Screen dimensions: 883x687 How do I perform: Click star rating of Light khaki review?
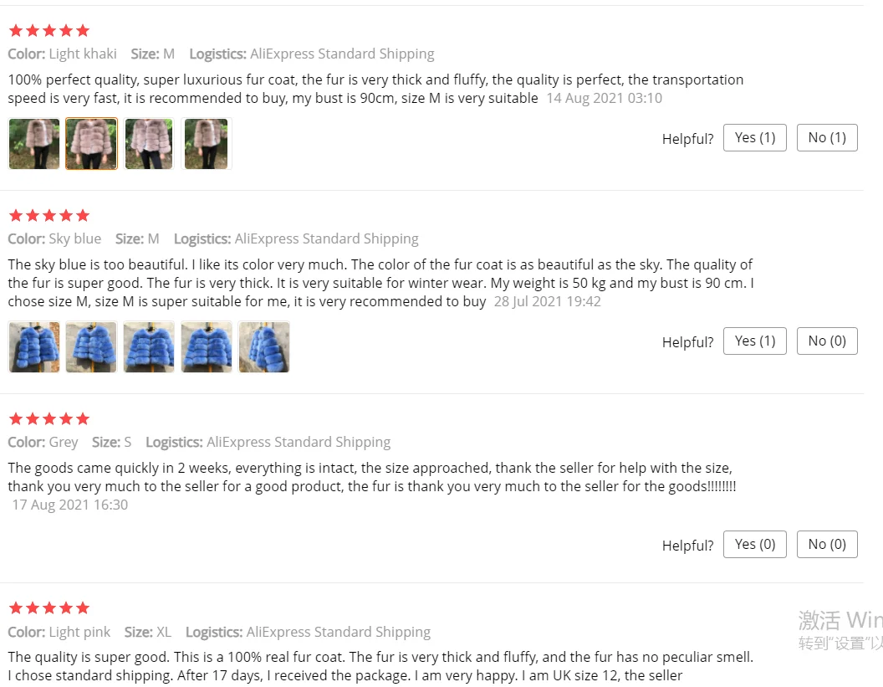[49, 30]
